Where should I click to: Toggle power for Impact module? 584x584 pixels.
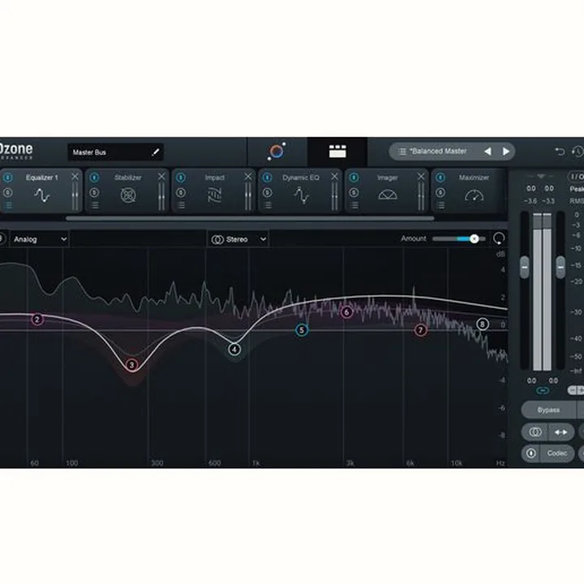(181, 178)
